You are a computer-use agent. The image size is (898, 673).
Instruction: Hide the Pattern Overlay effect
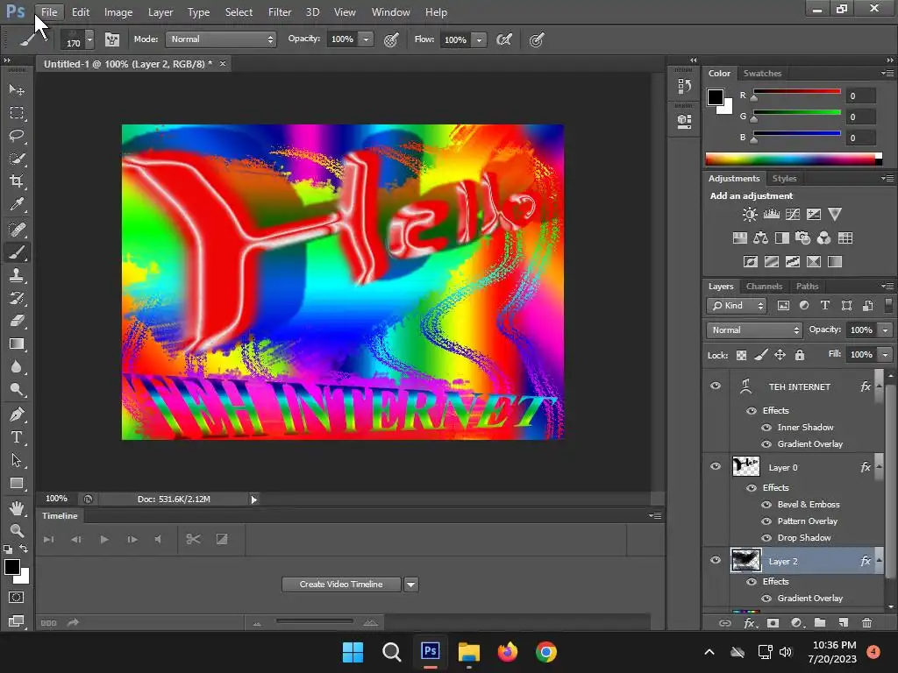tap(766, 521)
